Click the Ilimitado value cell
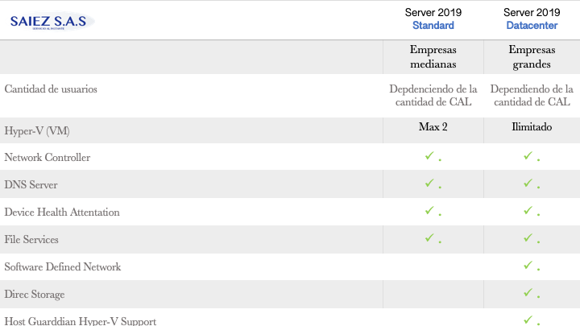The width and height of the screenshot is (580, 326). click(x=531, y=127)
